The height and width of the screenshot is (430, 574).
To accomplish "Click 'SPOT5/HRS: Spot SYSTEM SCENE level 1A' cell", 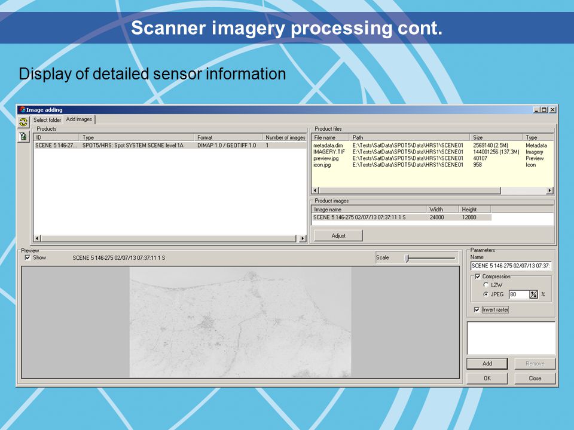I will [133, 146].
